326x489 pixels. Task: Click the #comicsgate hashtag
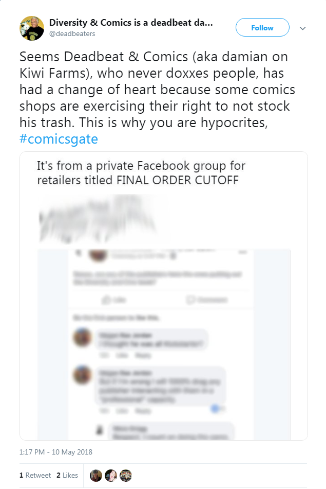coord(59,139)
